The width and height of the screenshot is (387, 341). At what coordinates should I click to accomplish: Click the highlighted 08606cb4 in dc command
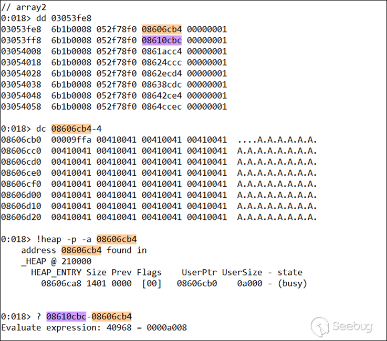[x=71, y=129]
